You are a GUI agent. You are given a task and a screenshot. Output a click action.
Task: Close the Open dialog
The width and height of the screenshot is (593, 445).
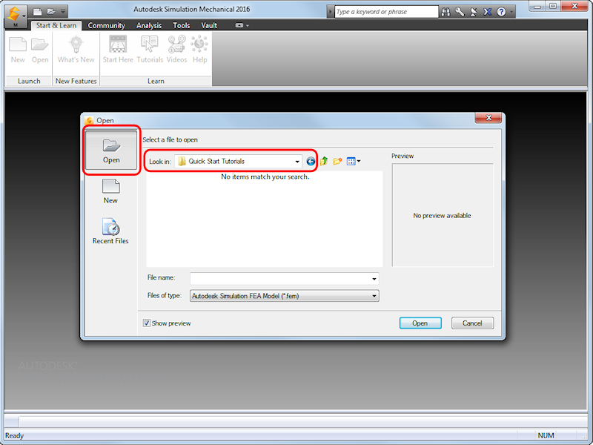pos(488,118)
